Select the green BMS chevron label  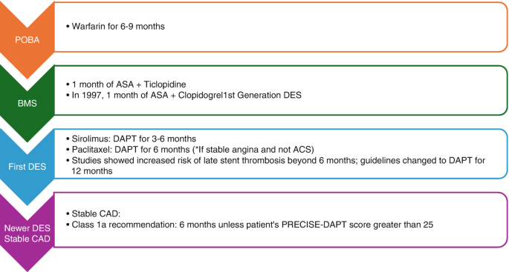point(27,103)
